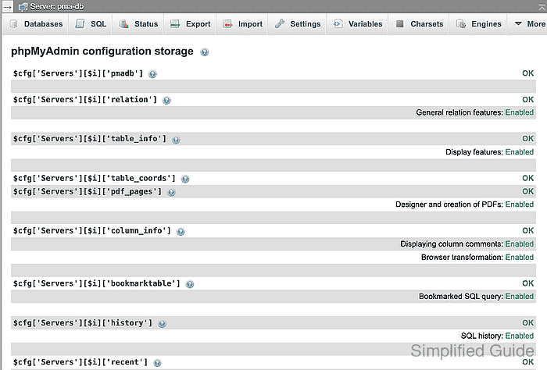Click the Settings wrench icon
Image resolution: width=547 pixels, height=370 pixels.
click(280, 23)
